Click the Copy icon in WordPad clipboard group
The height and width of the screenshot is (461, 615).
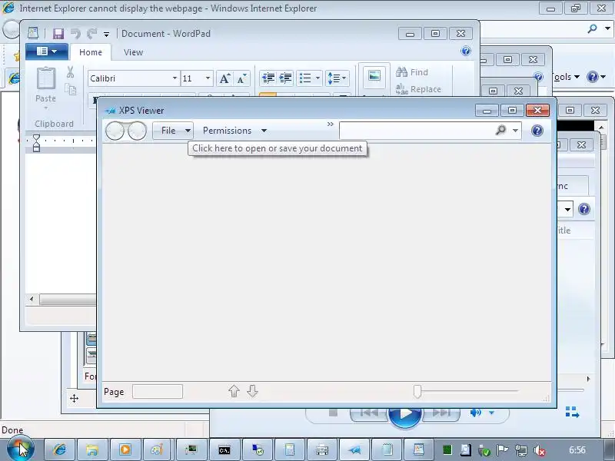pos(70,90)
